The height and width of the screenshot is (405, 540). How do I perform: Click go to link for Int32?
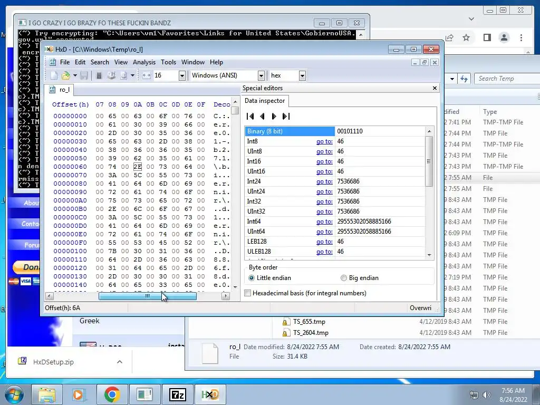[324, 201]
